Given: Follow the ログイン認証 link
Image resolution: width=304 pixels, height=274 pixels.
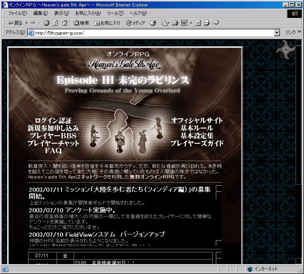Looking at the screenshot, I should point(53,121).
